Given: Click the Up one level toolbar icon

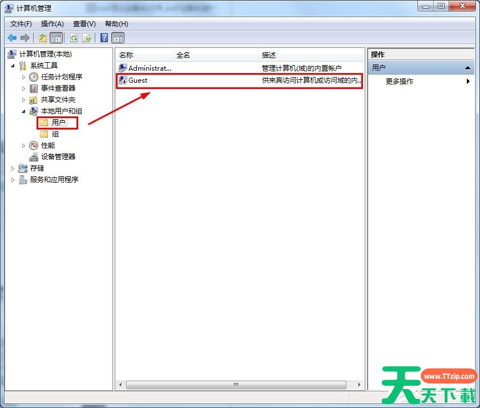Looking at the screenshot, I should (43, 38).
